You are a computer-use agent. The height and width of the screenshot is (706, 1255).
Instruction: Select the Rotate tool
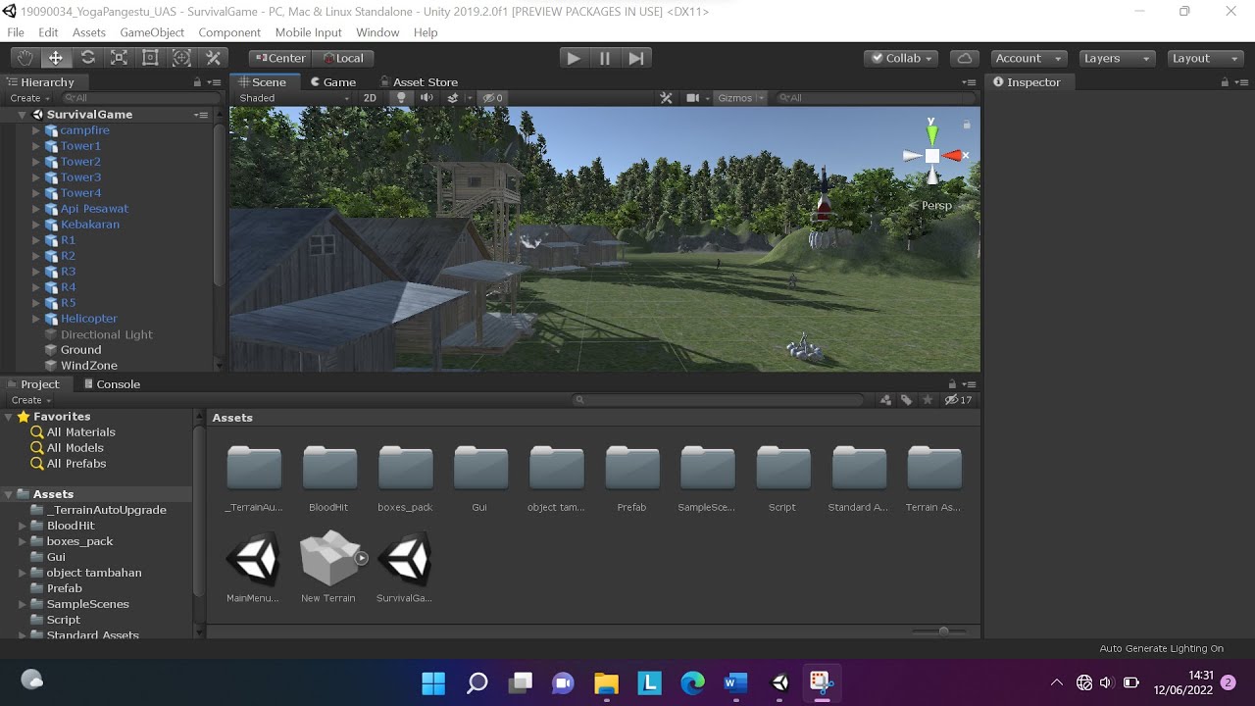(x=87, y=58)
